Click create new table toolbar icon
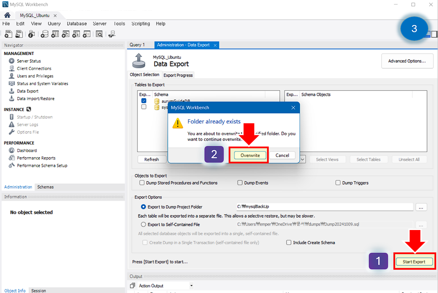Viewport: 438px width, 293px height. point(55,34)
